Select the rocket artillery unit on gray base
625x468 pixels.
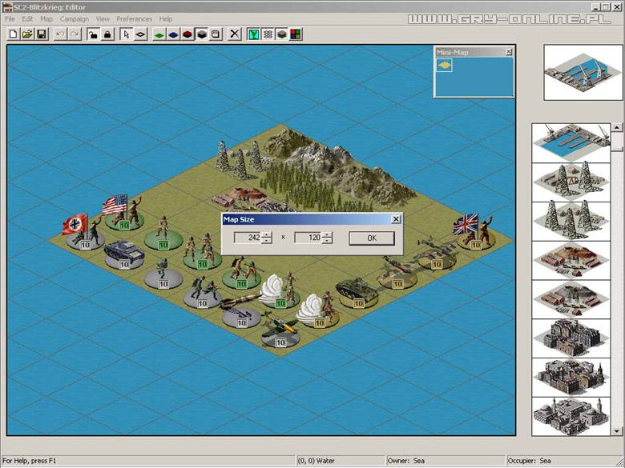pyautogui.click(x=241, y=311)
